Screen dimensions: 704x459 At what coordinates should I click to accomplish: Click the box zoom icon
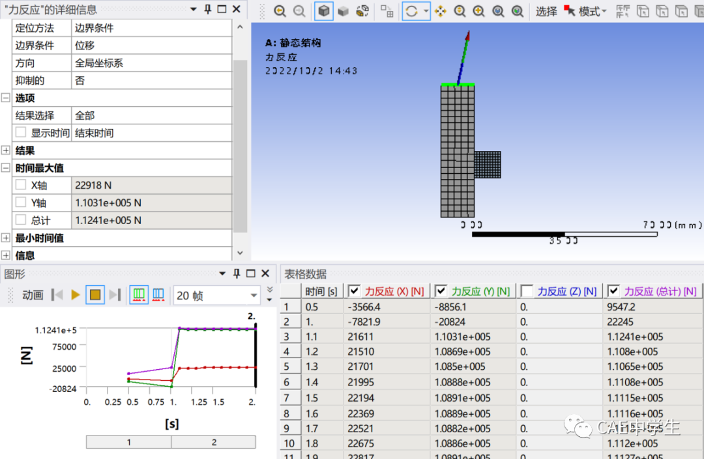click(x=499, y=11)
